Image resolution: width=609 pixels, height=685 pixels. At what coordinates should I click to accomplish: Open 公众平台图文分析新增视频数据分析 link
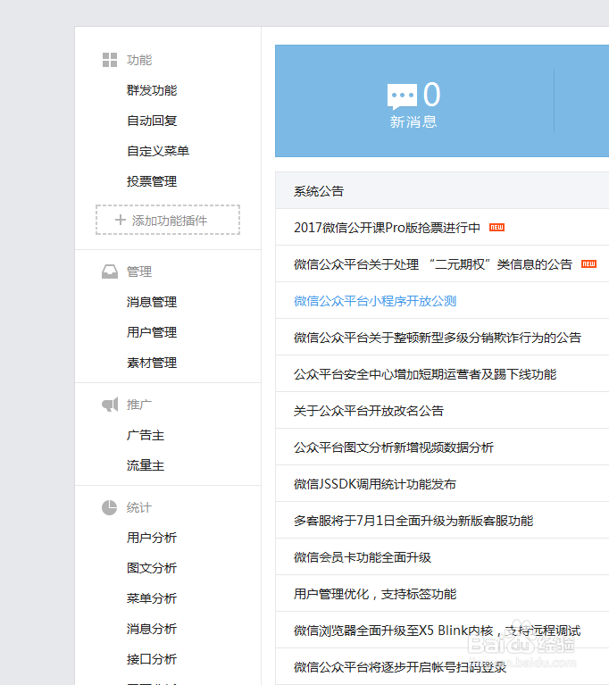click(394, 447)
